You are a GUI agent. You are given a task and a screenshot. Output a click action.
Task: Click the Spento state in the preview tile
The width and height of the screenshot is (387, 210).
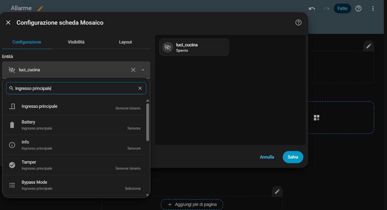click(x=182, y=50)
